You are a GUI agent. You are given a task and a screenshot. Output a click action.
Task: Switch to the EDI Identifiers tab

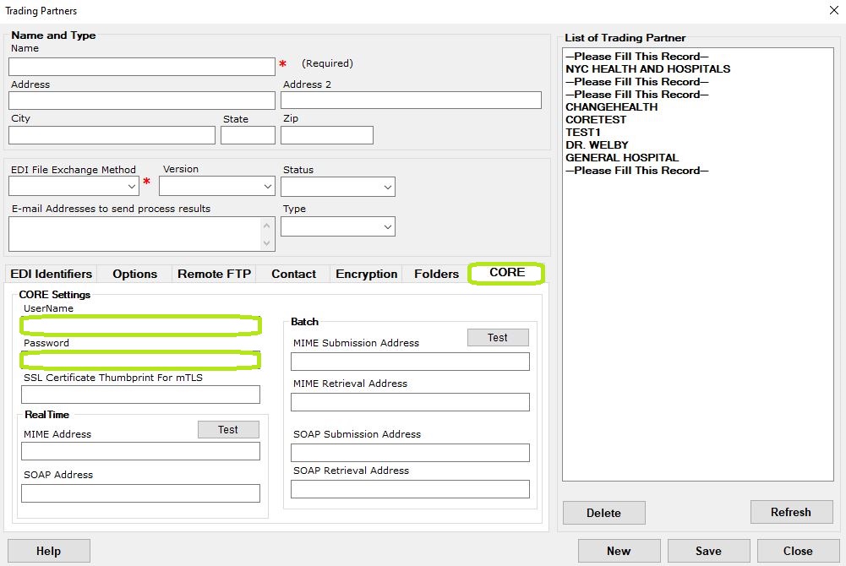click(52, 274)
